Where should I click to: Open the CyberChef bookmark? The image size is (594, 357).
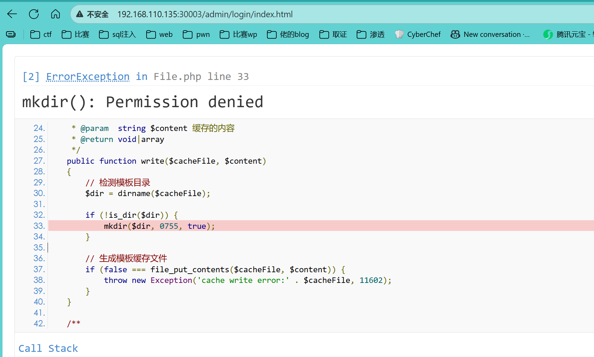click(418, 34)
